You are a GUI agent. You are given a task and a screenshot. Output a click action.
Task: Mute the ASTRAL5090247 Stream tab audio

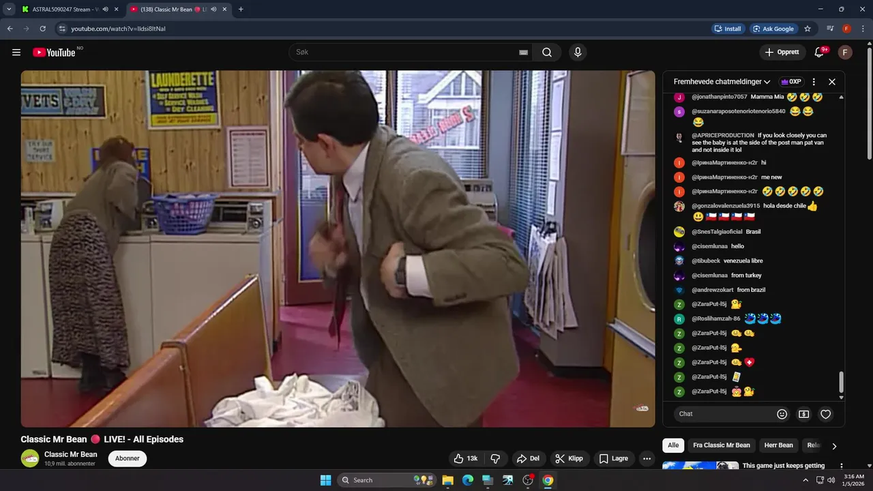pos(106,10)
